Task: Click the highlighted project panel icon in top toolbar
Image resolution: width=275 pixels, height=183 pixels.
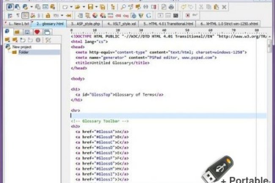Action: click(10, 7)
